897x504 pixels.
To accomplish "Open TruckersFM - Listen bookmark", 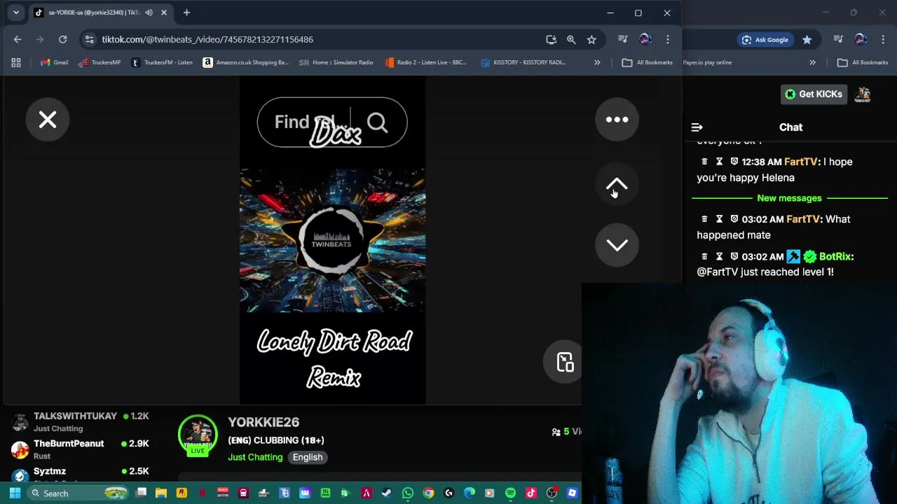I will [162, 62].
